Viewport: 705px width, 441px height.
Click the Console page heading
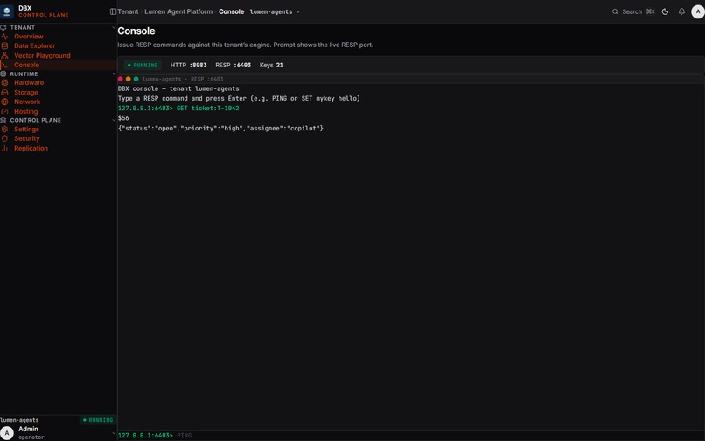pyautogui.click(x=136, y=31)
